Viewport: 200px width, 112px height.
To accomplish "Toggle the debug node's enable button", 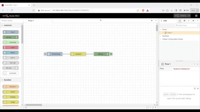I will [111, 54].
